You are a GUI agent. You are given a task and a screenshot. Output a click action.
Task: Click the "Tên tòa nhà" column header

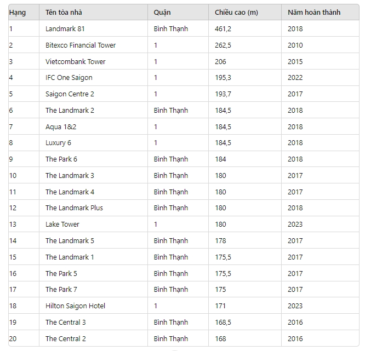64,12
